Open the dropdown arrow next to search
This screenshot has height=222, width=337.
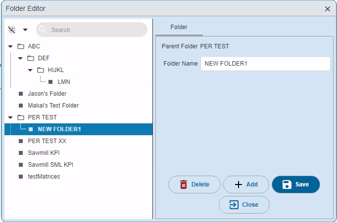(25, 30)
